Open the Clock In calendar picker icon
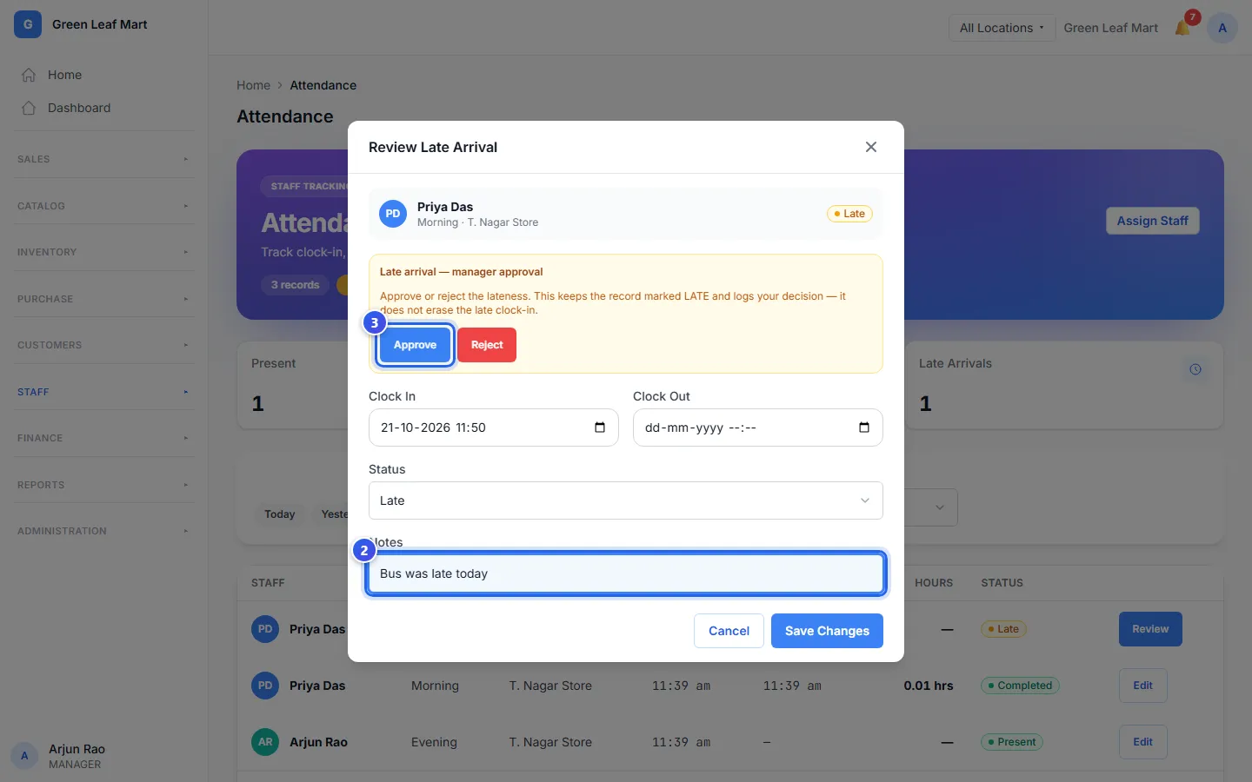Screen dimensions: 1252x782 click(600, 427)
